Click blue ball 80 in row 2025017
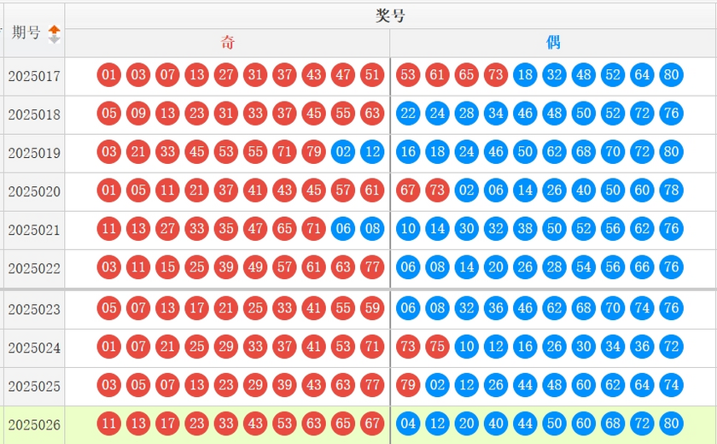The image size is (717, 444). click(x=671, y=74)
